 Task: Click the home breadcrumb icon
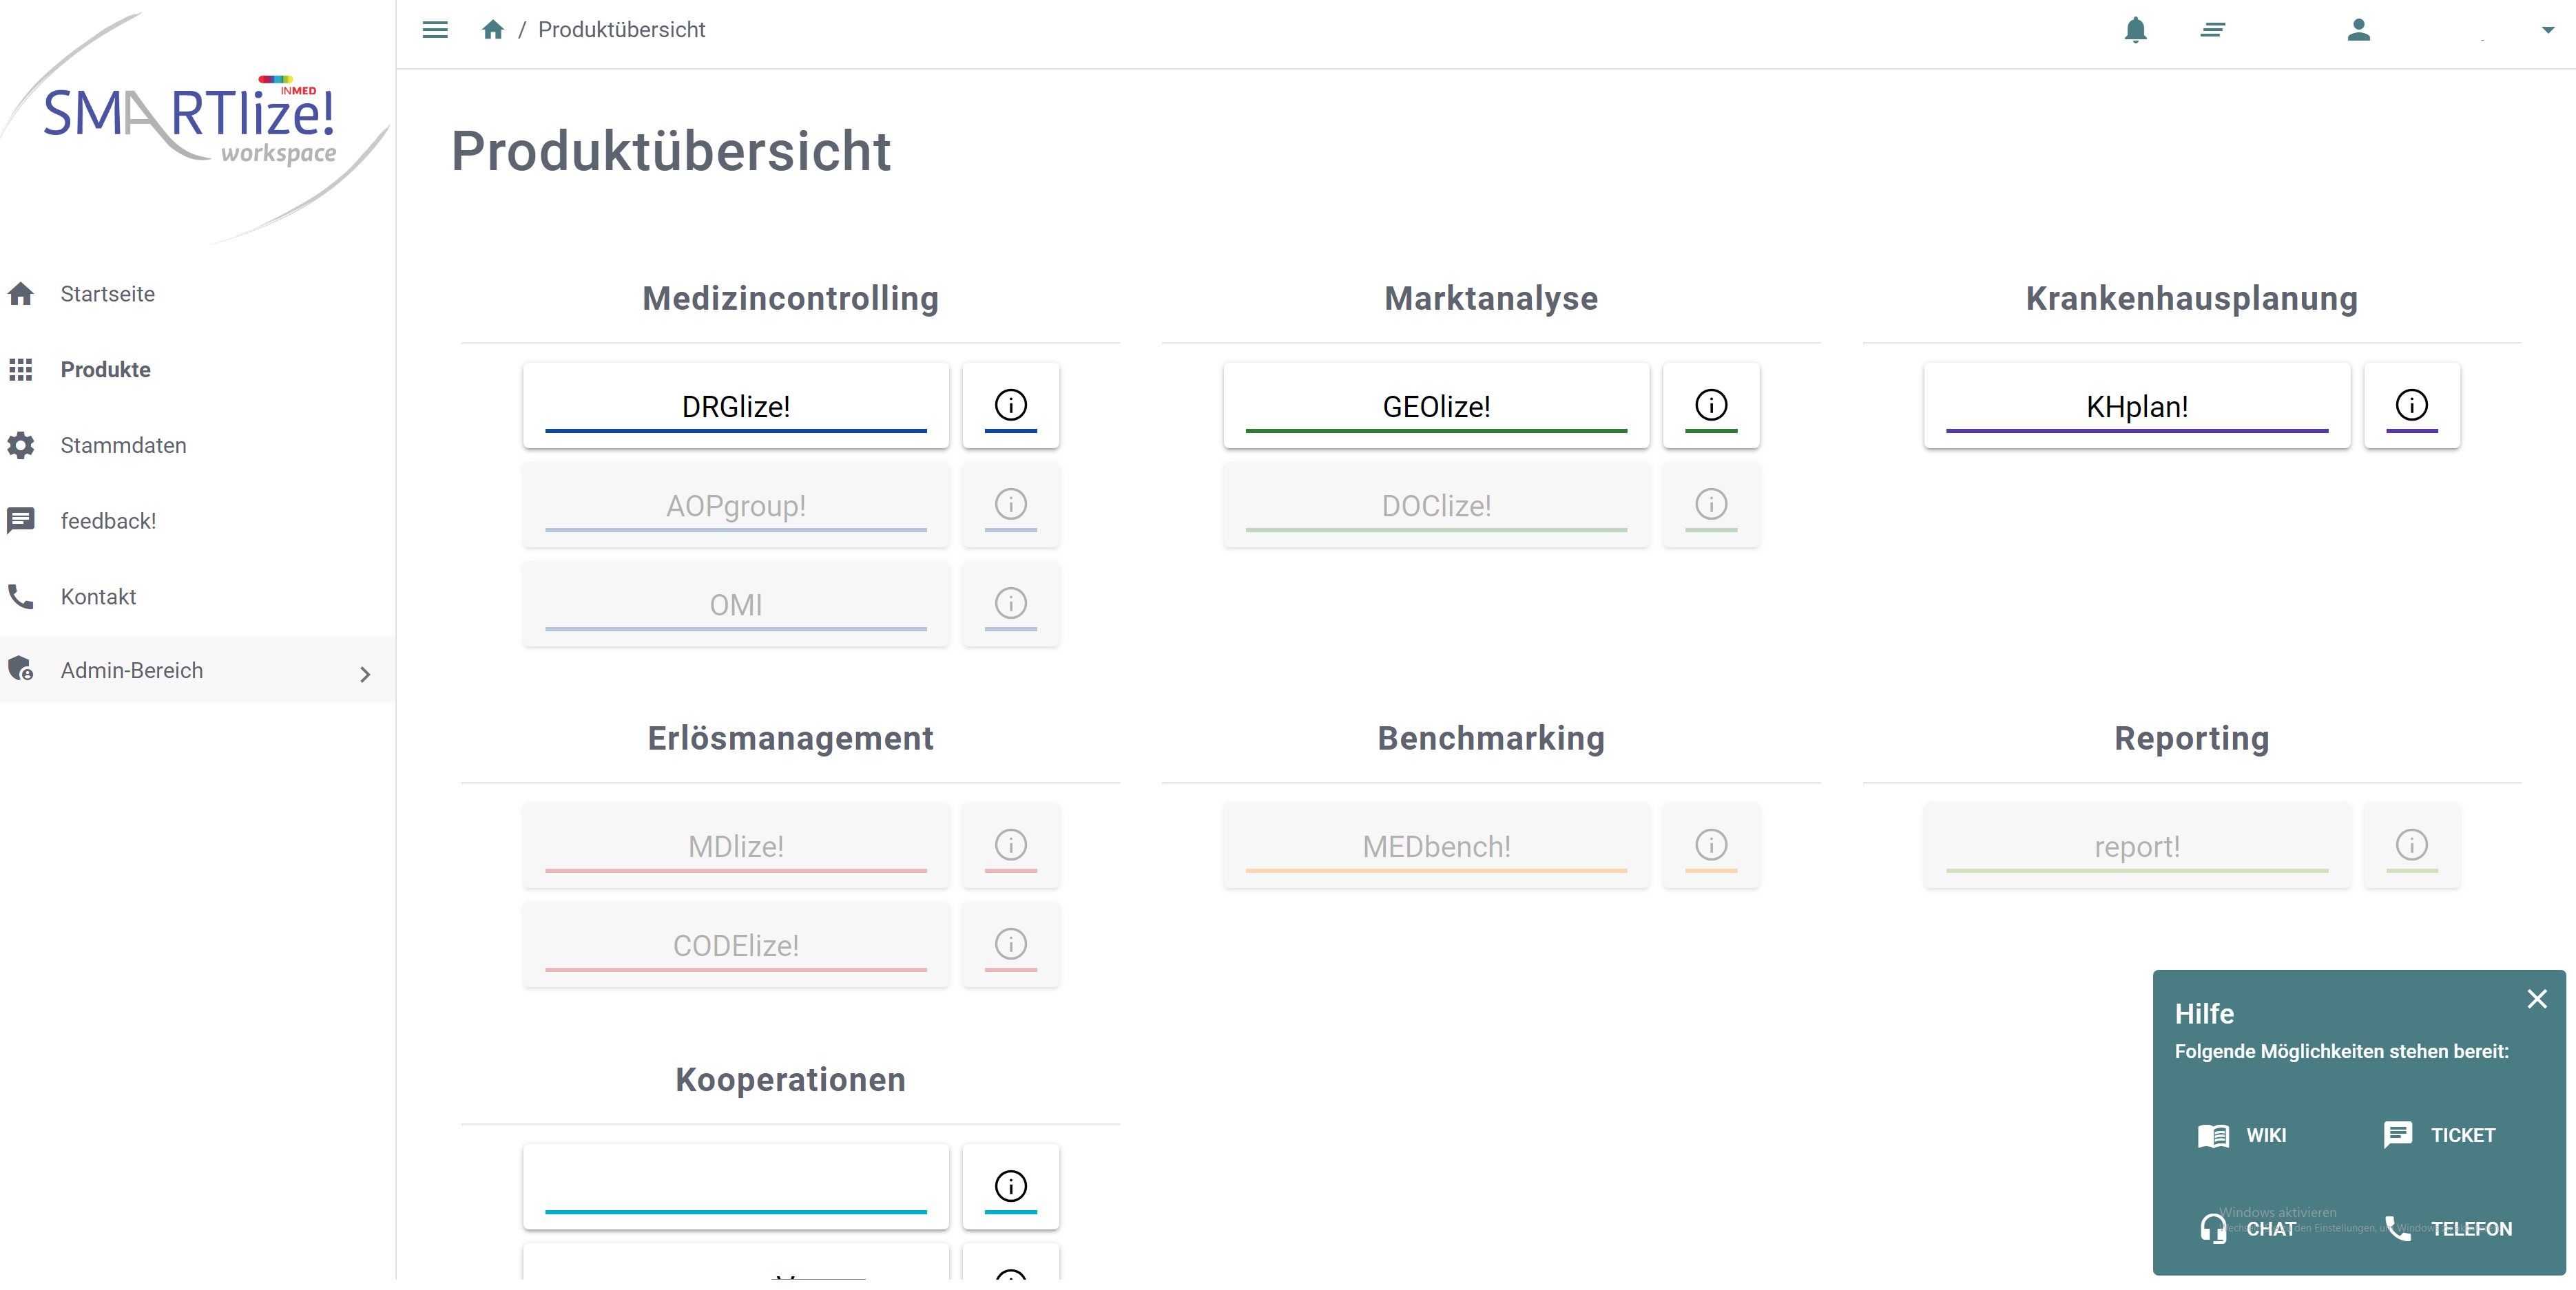tap(492, 30)
